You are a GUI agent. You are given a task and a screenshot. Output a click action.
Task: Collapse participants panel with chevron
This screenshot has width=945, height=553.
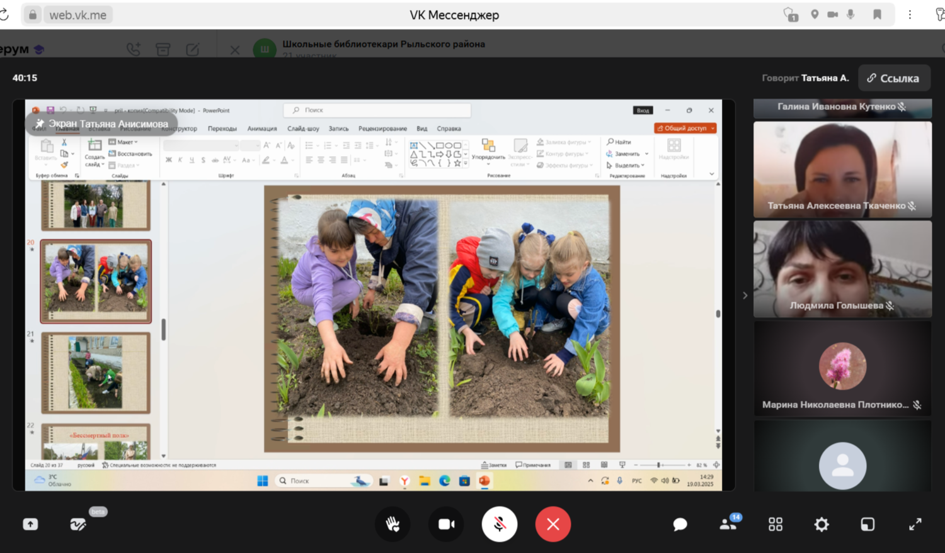[745, 295]
